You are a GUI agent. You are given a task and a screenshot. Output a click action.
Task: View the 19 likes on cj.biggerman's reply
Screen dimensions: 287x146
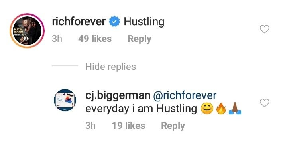pyautogui.click(x=128, y=126)
